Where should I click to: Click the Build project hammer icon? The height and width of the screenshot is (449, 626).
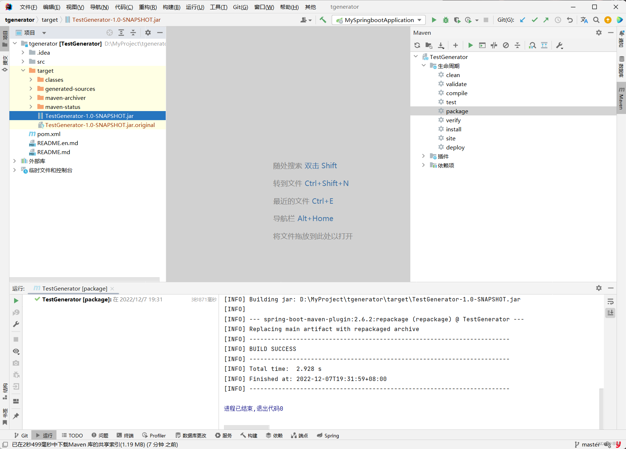tap(323, 20)
